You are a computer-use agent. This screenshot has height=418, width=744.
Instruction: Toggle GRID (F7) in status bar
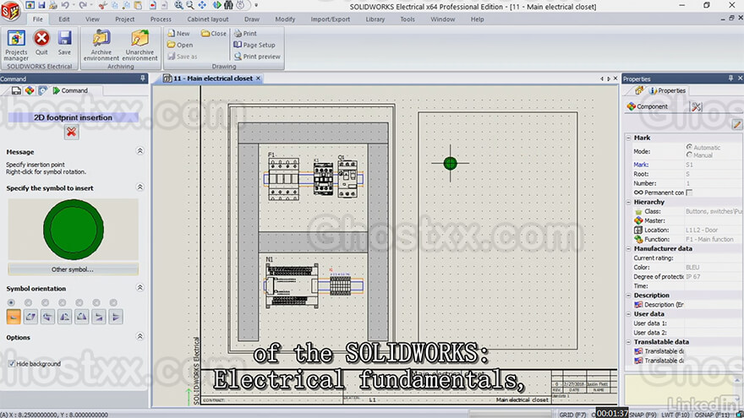(x=572, y=415)
